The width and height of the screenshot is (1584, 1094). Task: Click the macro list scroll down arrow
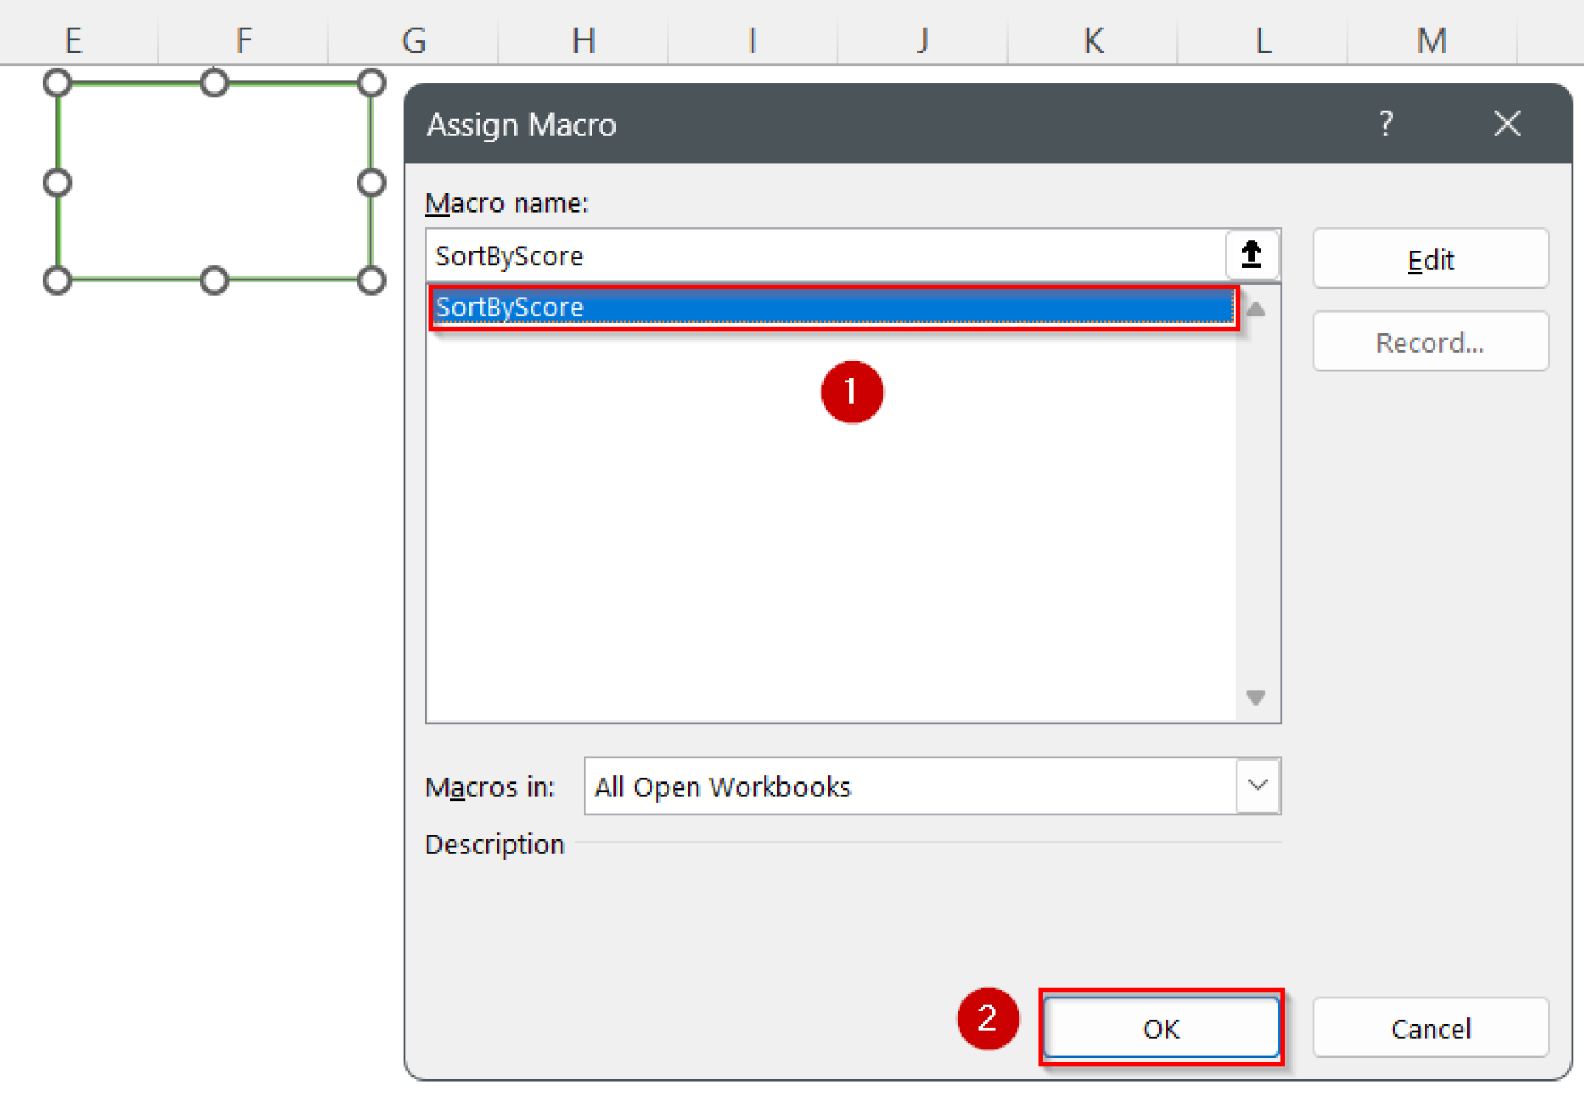tap(1256, 697)
